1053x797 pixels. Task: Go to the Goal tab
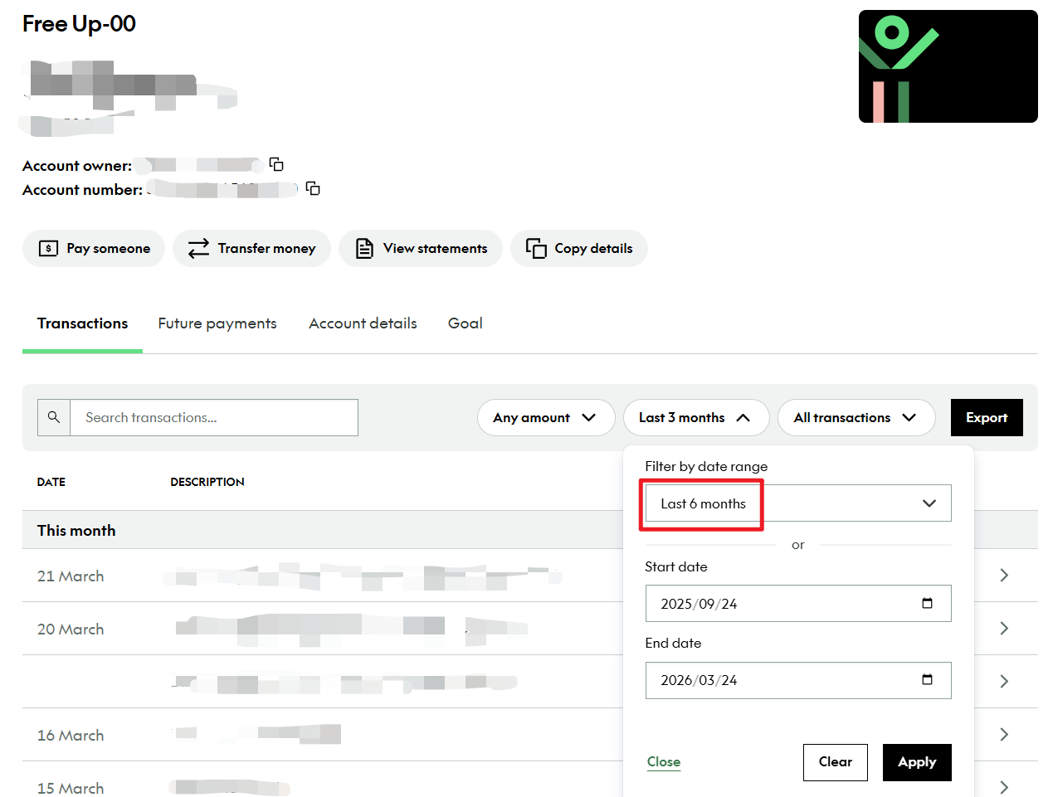tap(465, 323)
